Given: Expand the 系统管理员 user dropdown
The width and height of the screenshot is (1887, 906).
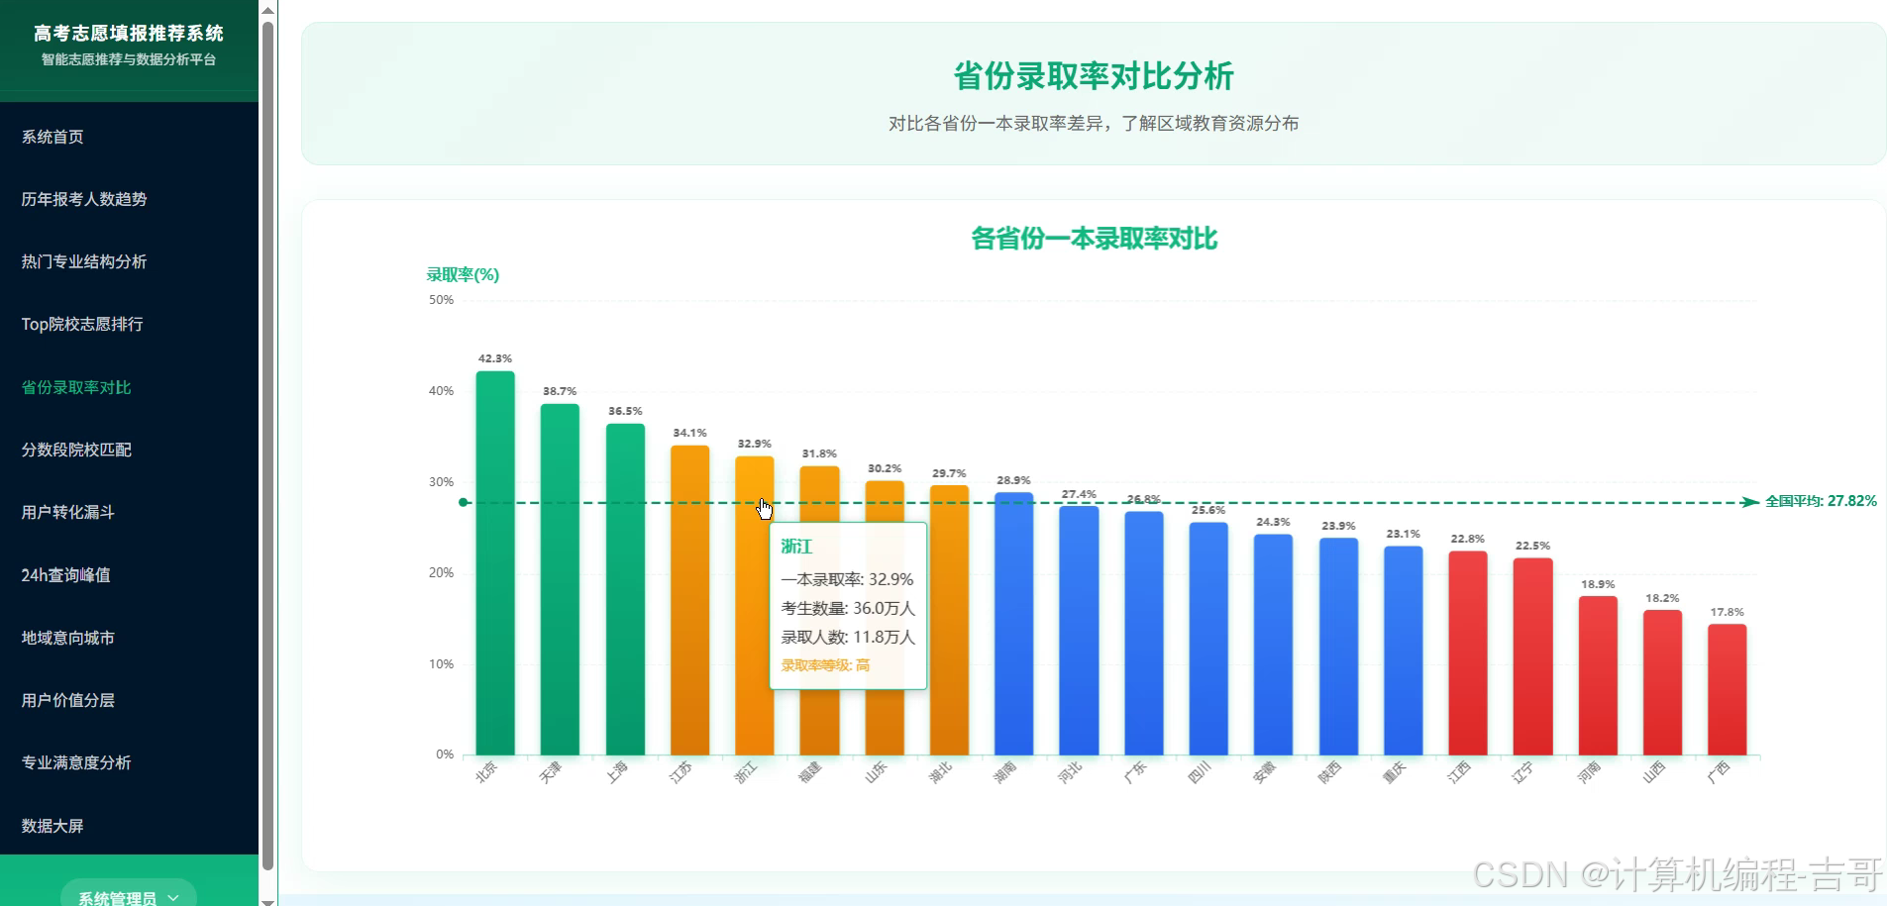Looking at the screenshot, I should pos(129,896).
